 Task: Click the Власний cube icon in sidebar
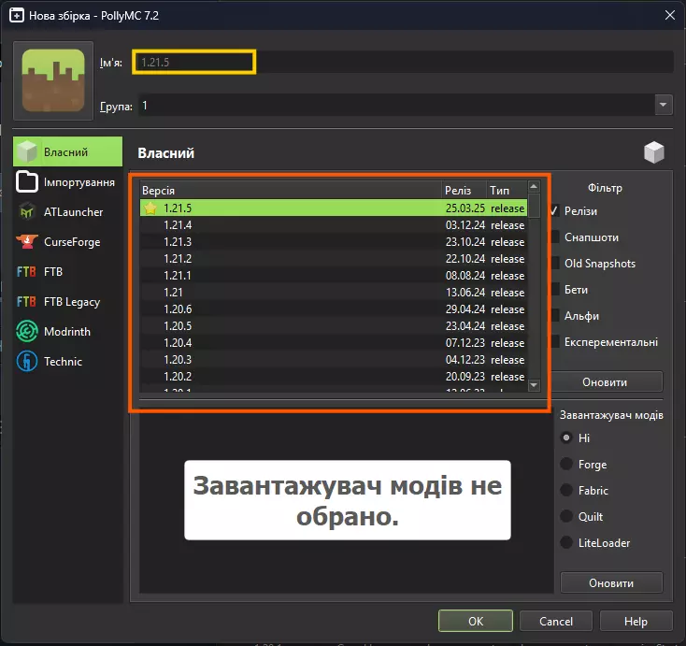27,151
